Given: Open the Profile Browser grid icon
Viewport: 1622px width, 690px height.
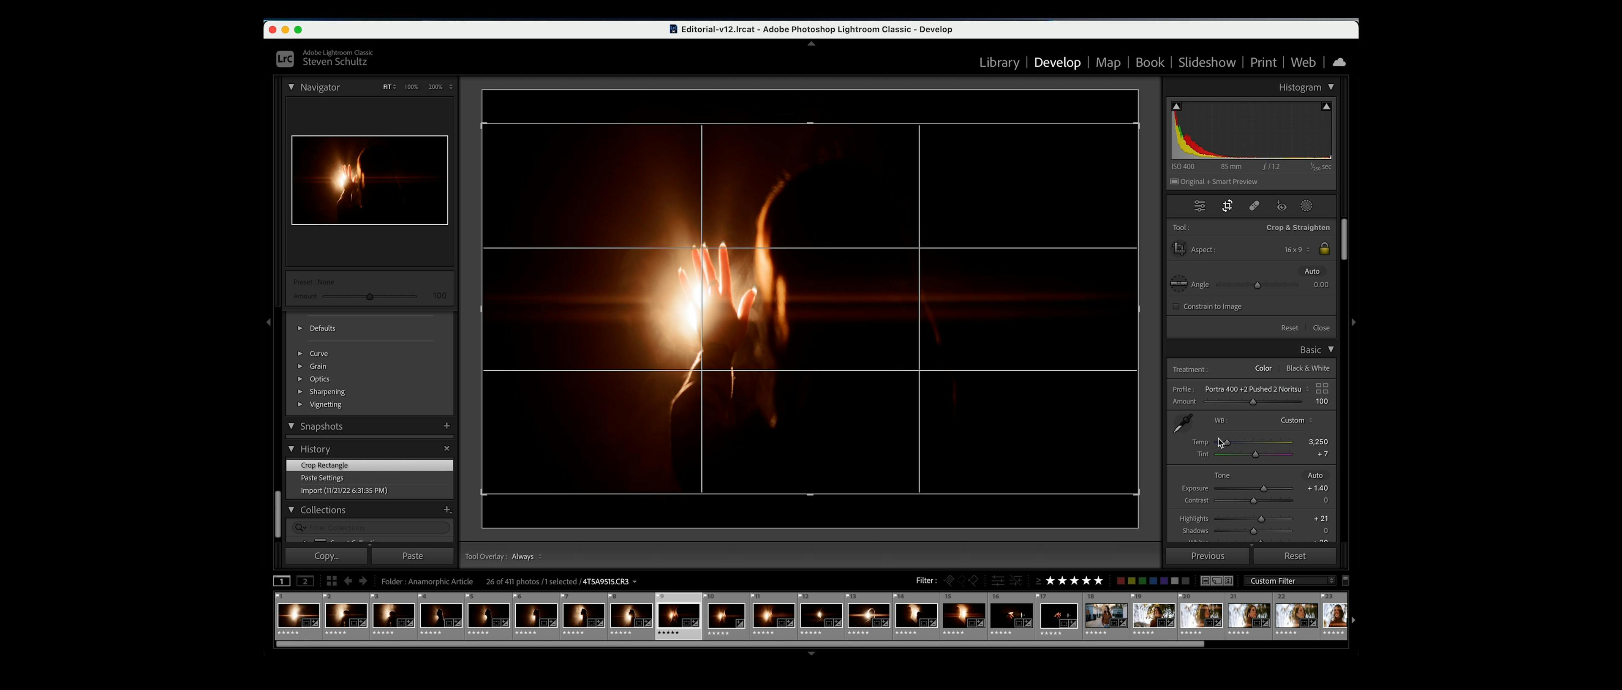Looking at the screenshot, I should click(1322, 389).
